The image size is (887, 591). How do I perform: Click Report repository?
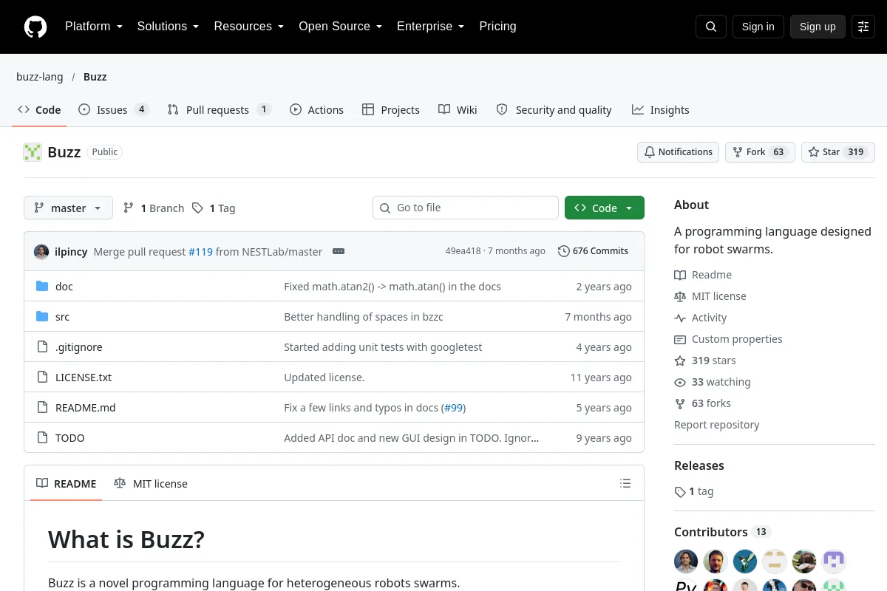coord(717,425)
